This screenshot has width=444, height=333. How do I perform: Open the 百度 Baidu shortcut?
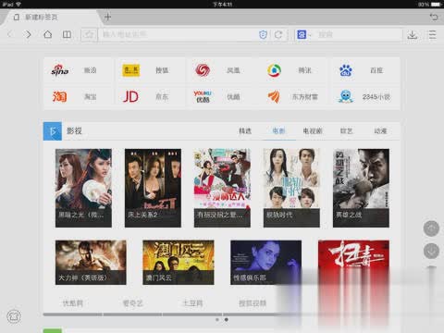[x=365, y=70]
